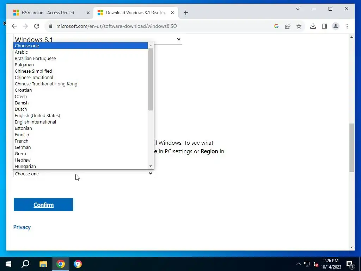Select Dutch language option
This screenshot has height=271, width=361.
coord(81,109)
